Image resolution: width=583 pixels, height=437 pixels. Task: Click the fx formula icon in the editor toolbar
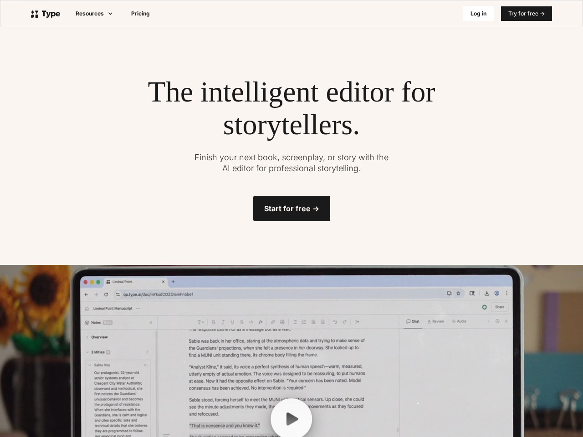pos(261,322)
